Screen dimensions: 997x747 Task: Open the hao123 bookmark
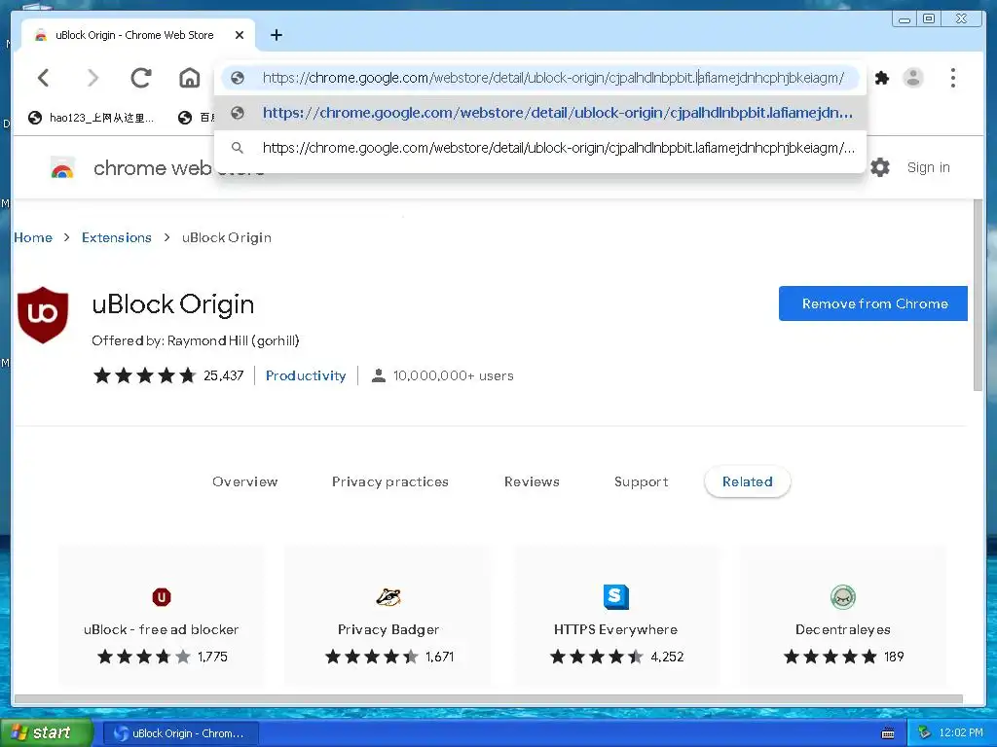click(92, 118)
